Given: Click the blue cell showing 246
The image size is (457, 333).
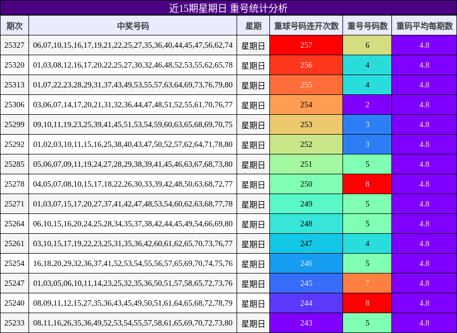Looking at the screenshot, I should [306, 263].
